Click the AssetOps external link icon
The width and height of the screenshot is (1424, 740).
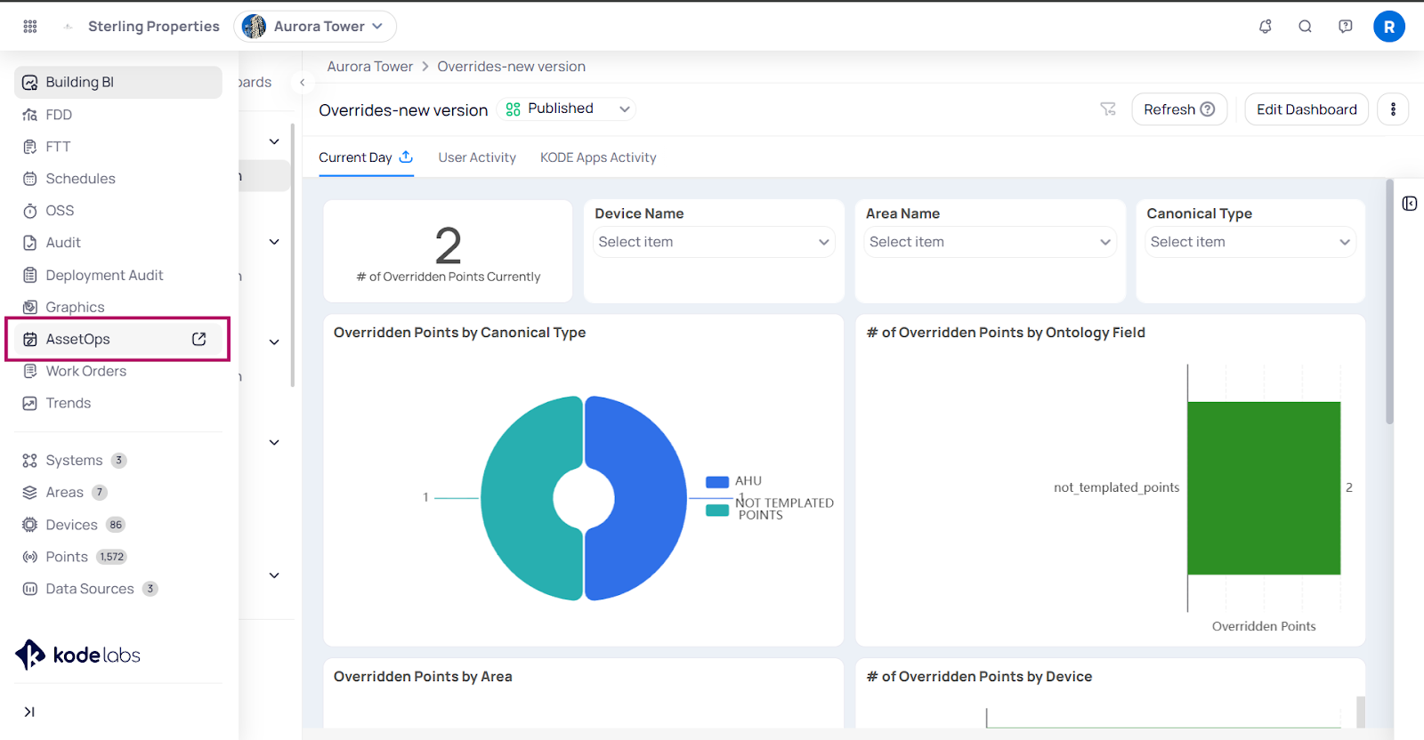[199, 339]
